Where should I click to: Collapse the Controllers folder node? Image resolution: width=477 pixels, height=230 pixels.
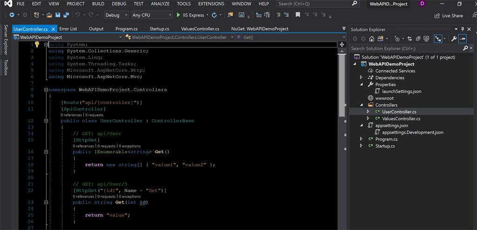click(361, 105)
